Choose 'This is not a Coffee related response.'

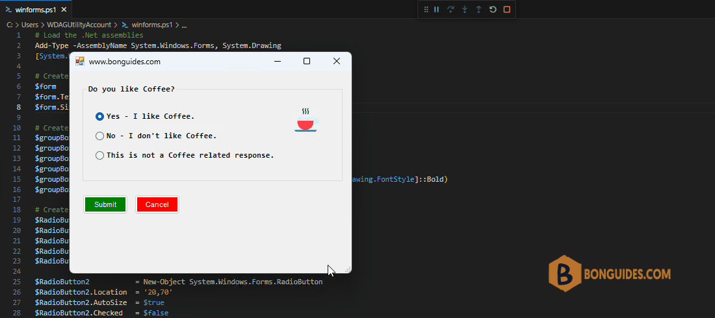pos(185,155)
